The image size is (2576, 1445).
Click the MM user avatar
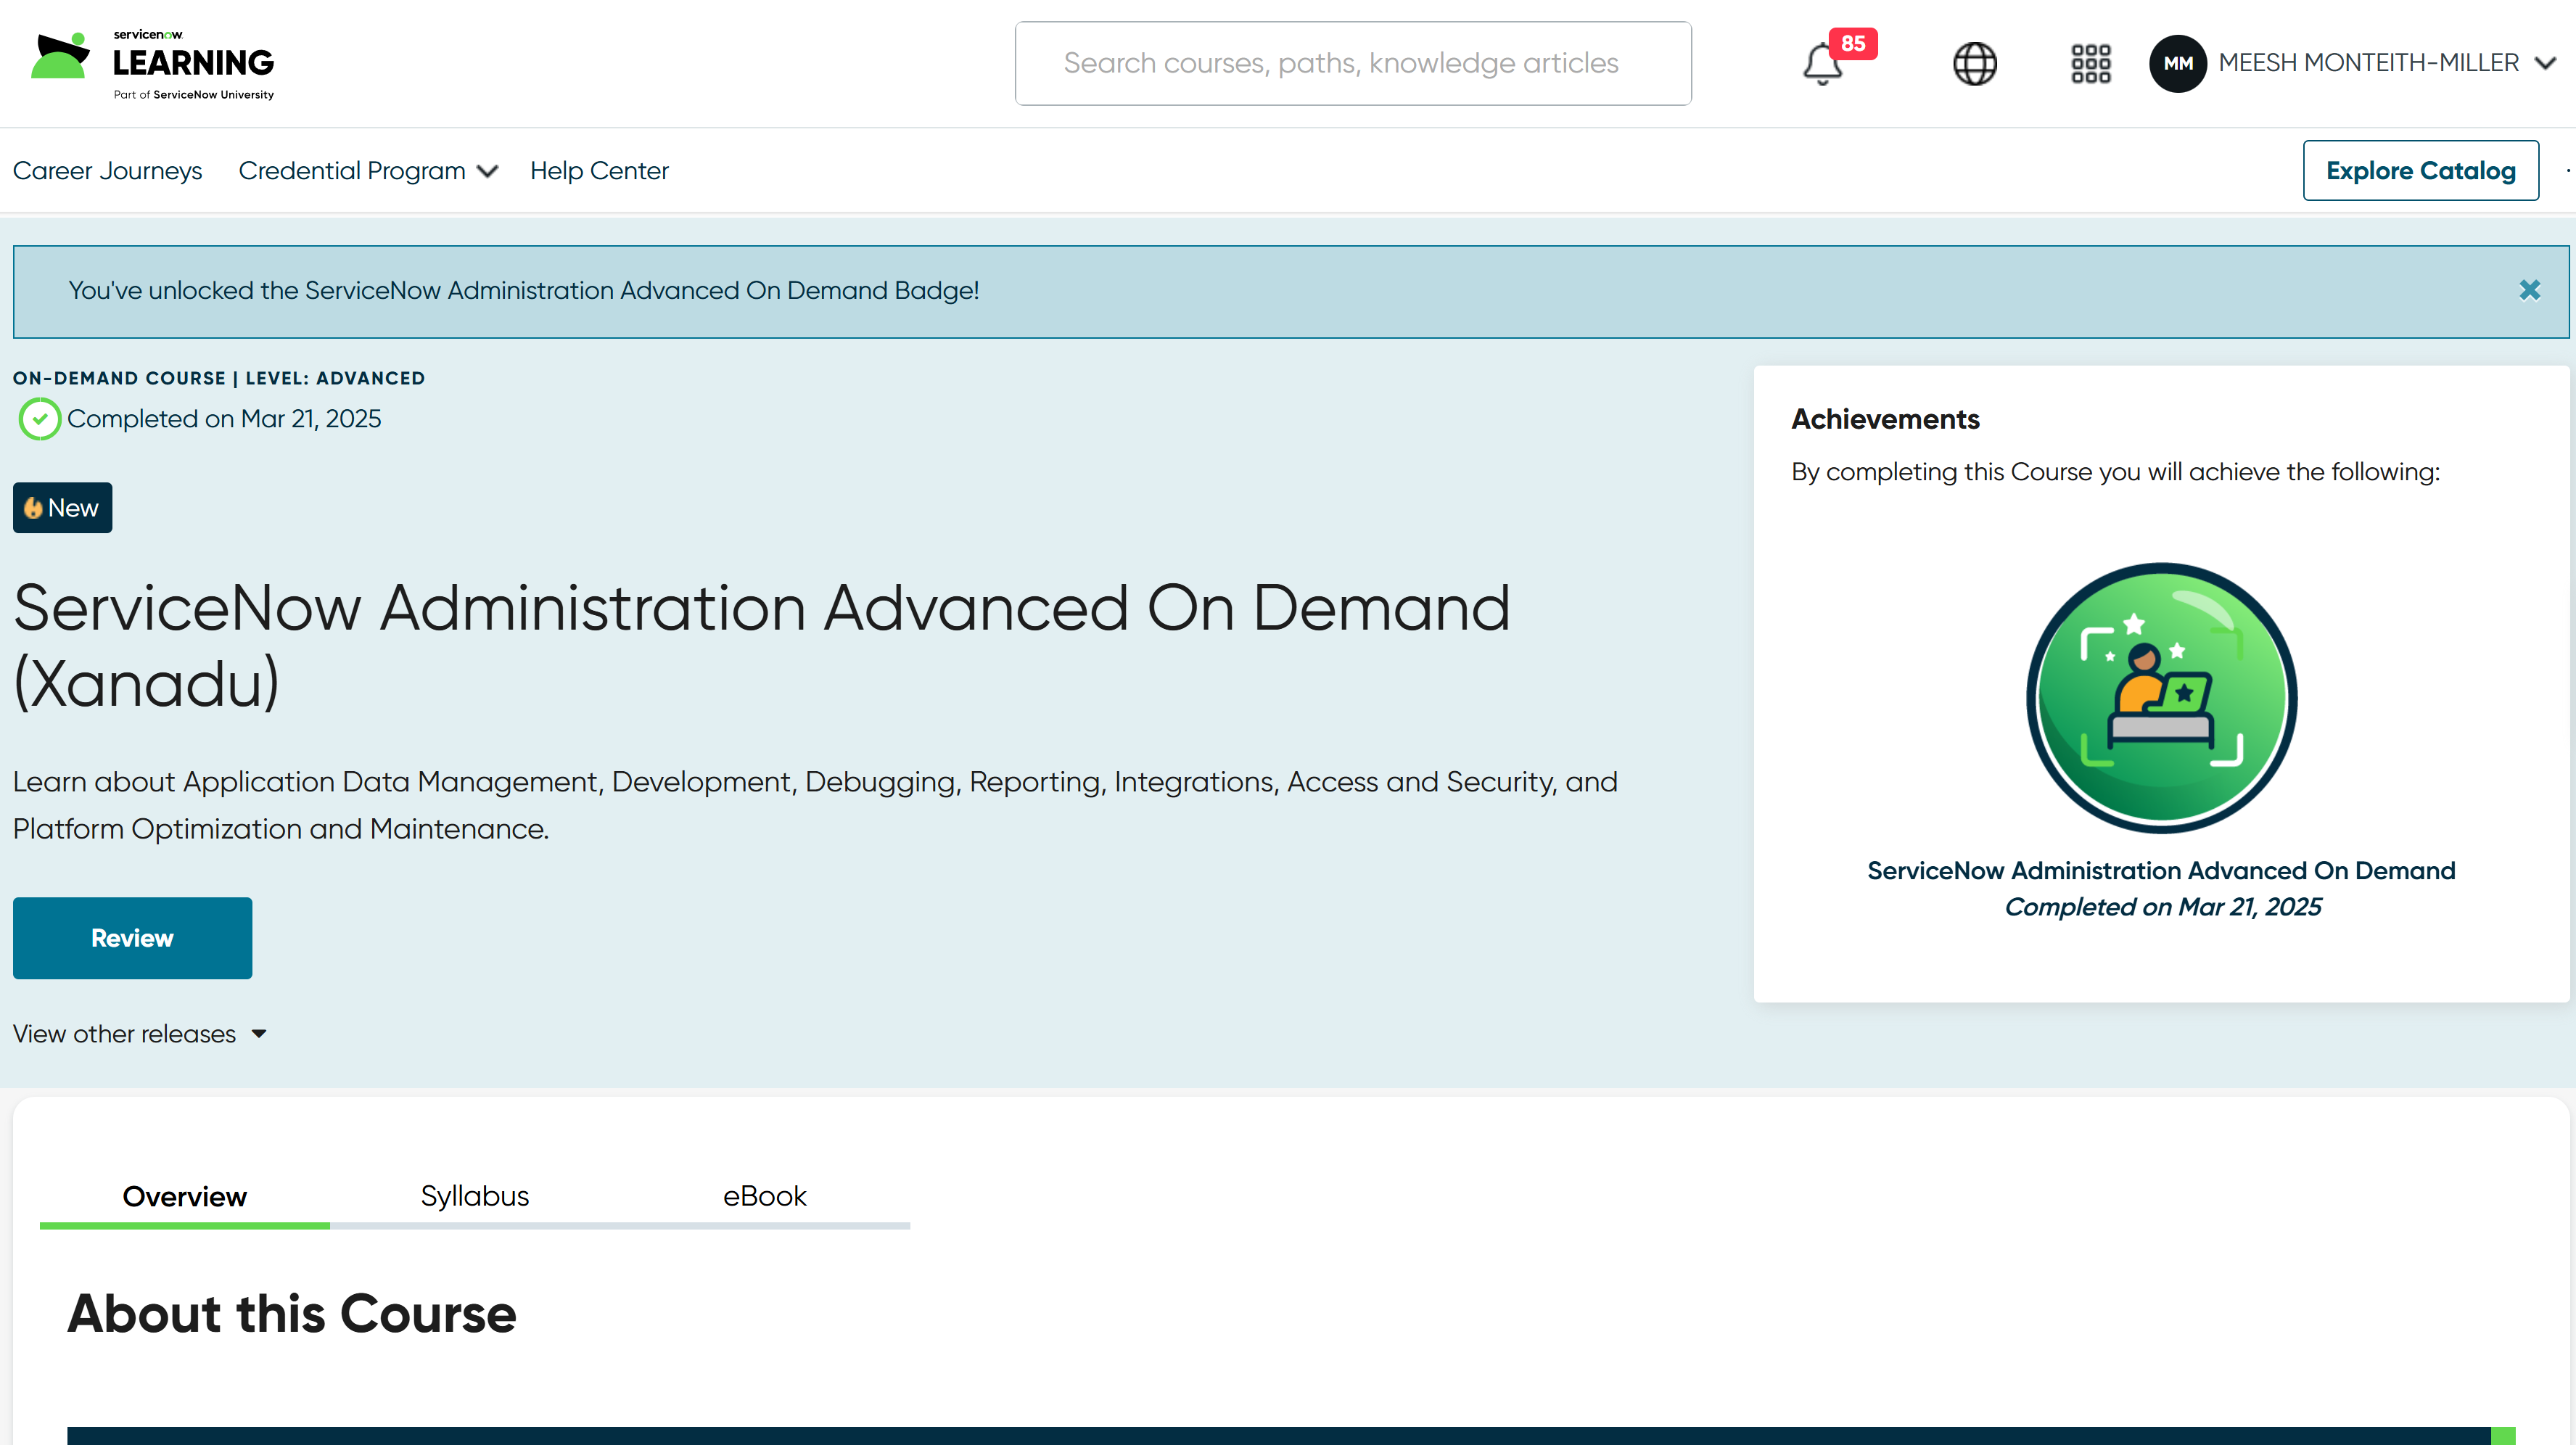2177,64
